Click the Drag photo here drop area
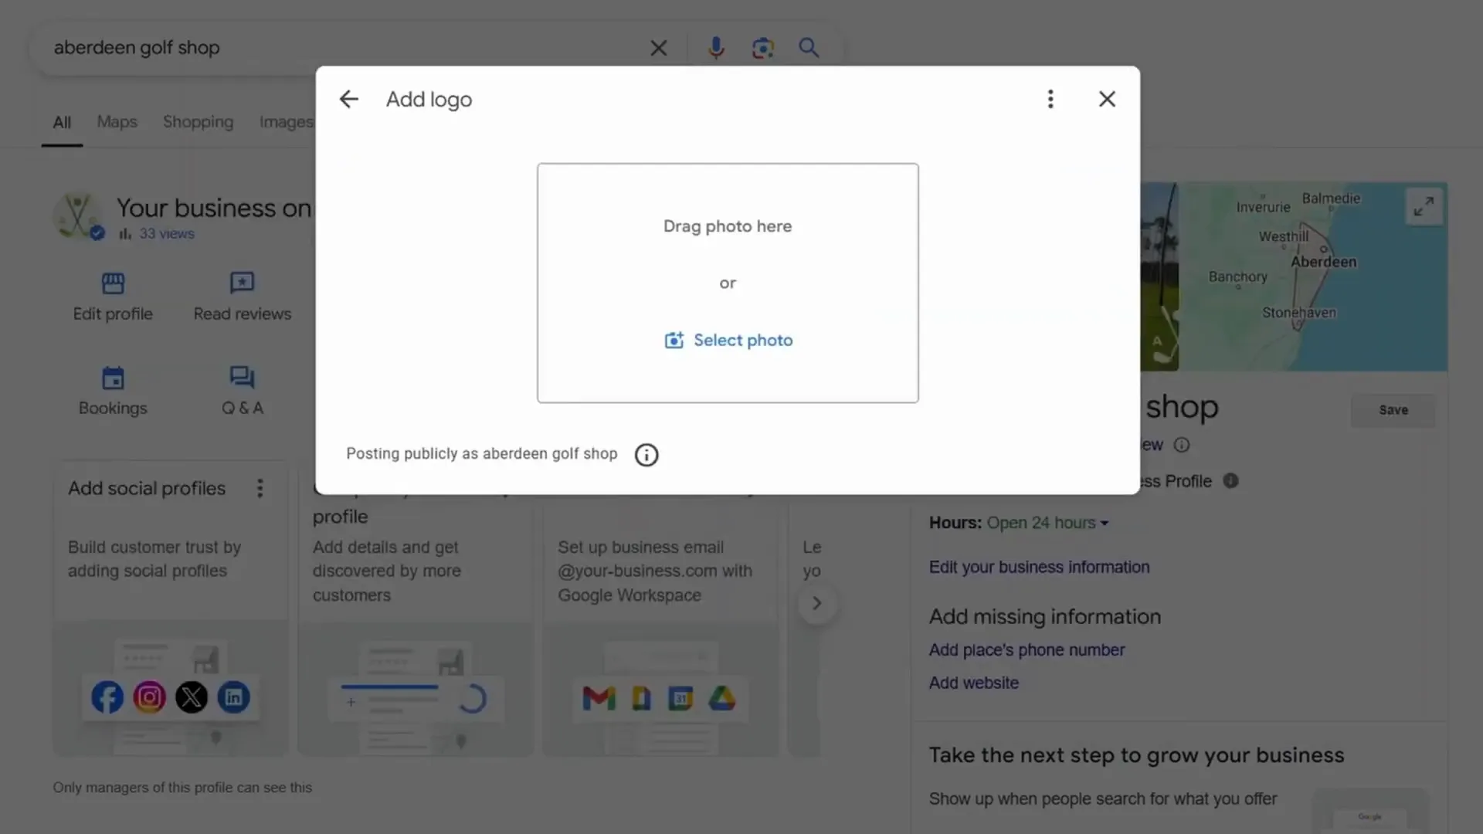The image size is (1483, 834). click(x=728, y=283)
